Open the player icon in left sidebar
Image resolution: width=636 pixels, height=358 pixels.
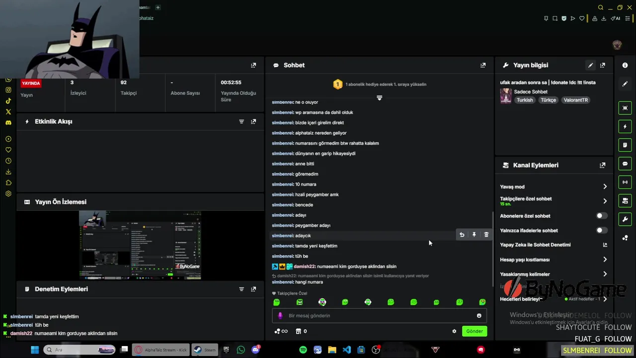8,139
